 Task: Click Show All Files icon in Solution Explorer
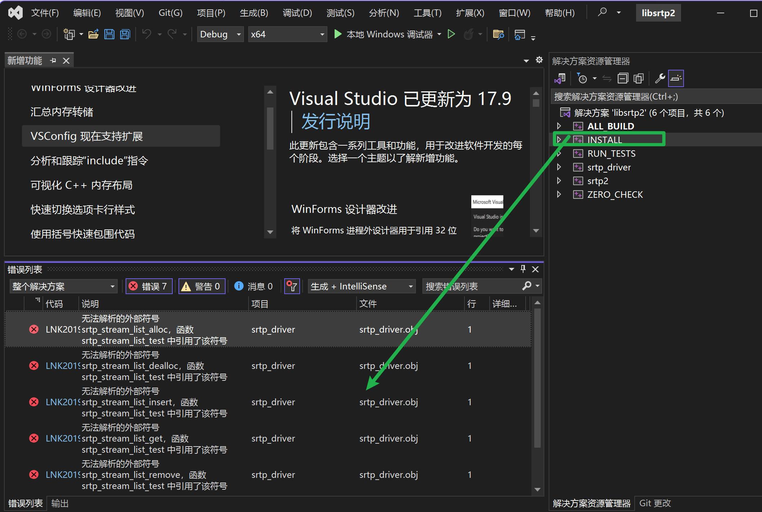(639, 78)
